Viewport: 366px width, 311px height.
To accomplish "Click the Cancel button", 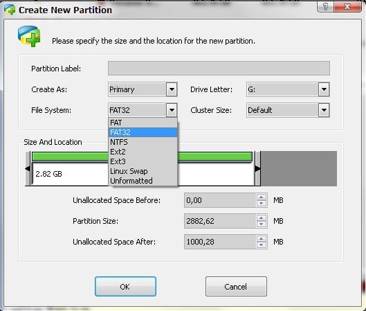I will (236, 287).
